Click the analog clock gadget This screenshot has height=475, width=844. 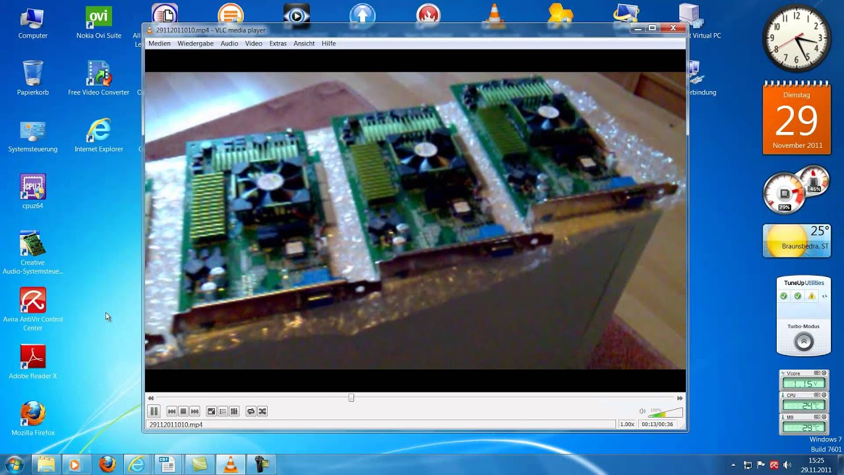click(x=797, y=38)
